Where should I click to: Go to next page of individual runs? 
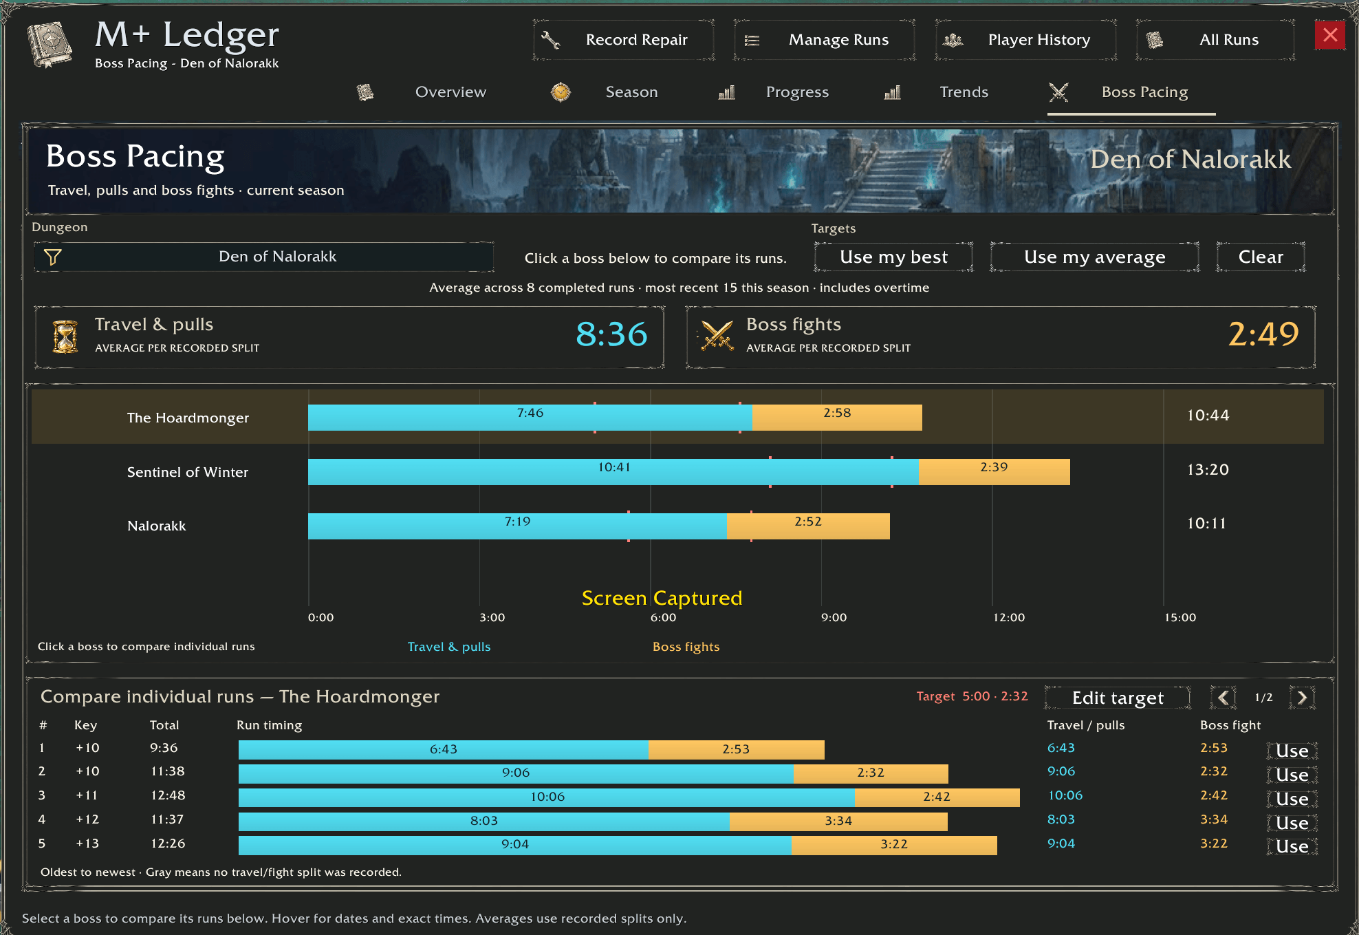coord(1302,698)
